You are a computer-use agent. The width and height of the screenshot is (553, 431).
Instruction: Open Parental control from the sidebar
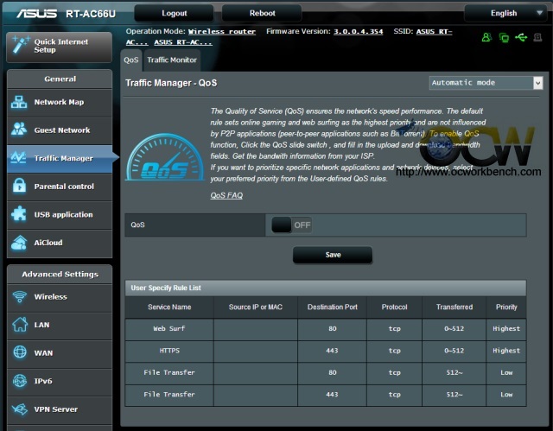(60, 186)
